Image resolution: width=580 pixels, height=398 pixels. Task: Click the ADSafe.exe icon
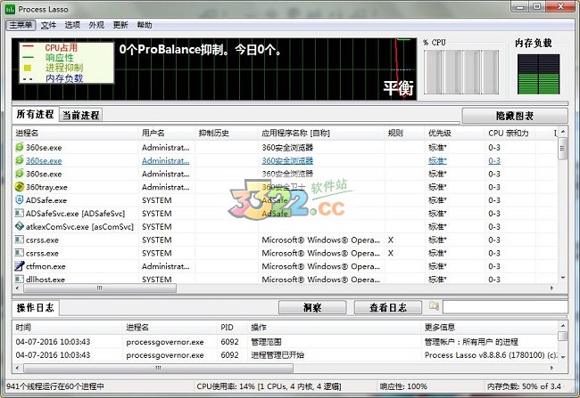20,199
